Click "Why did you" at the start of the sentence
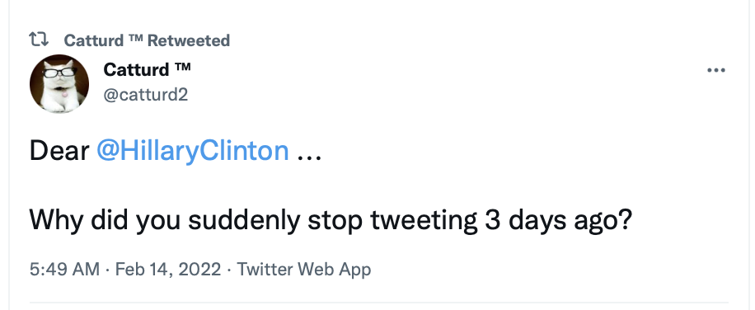 [x=105, y=220]
